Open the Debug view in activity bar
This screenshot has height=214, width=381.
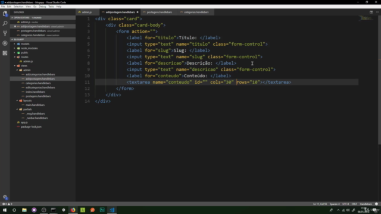coord(5,43)
